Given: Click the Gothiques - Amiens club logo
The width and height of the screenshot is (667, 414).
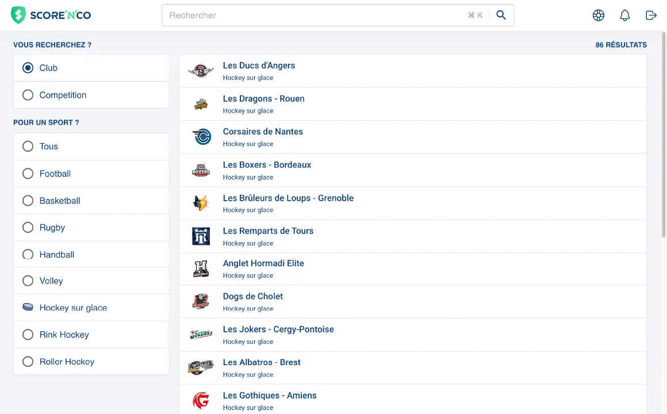Looking at the screenshot, I should [201, 400].
